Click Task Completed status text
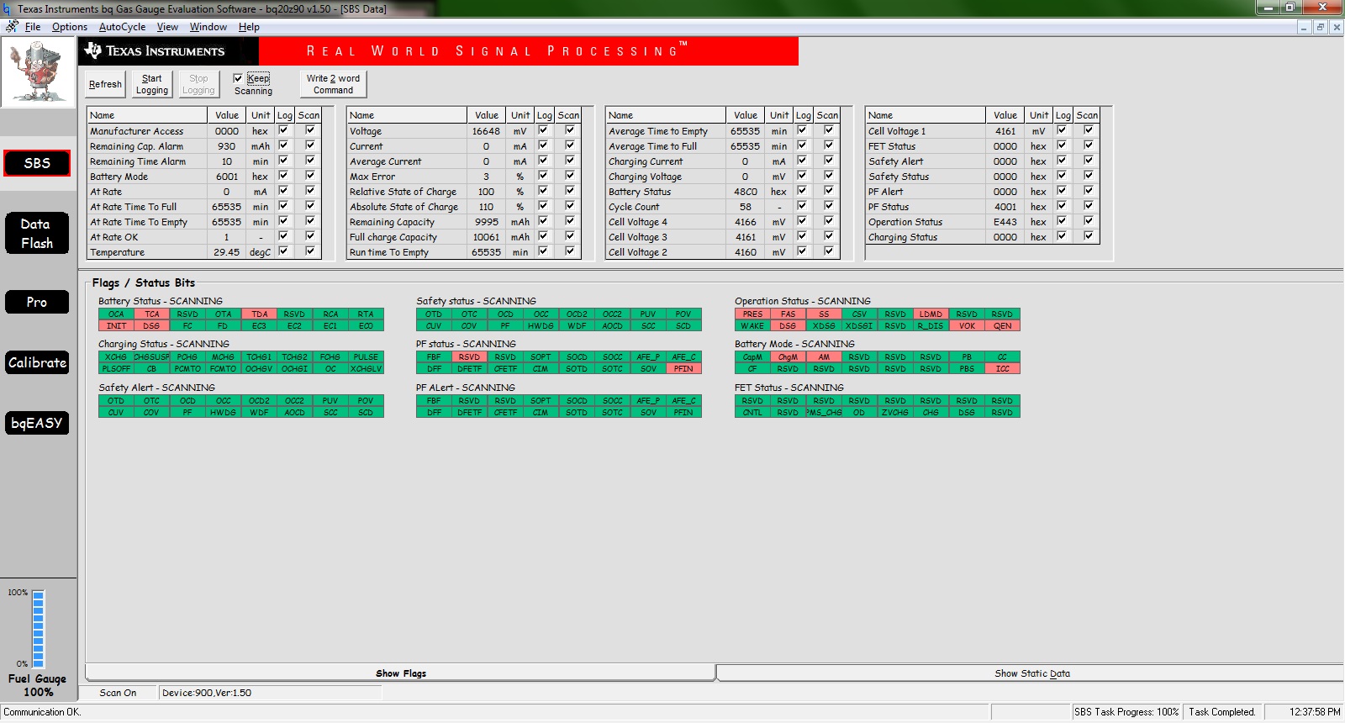 (1222, 712)
